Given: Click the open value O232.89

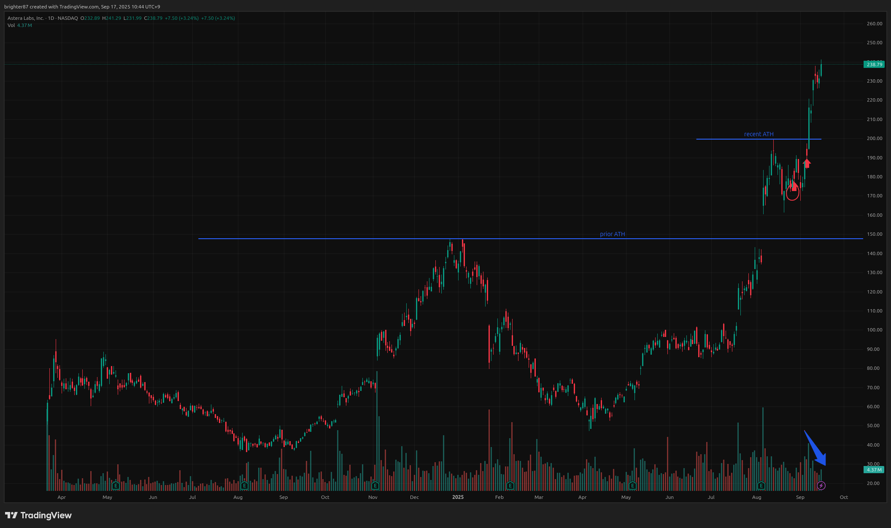Looking at the screenshot, I should pos(90,18).
